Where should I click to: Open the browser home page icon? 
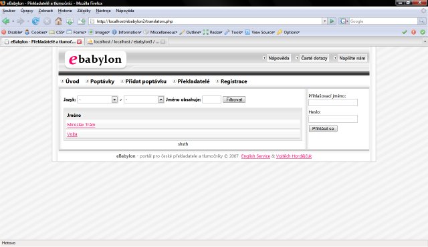pyautogui.click(x=58, y=21)
